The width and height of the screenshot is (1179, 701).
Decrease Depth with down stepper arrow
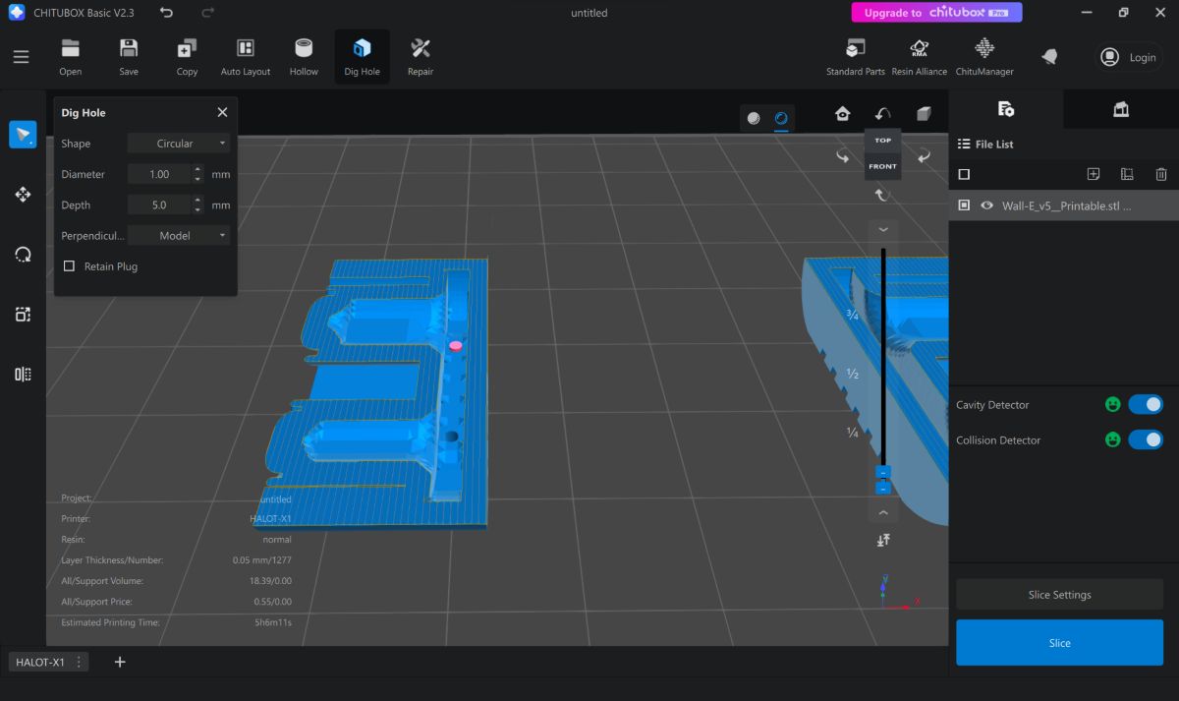click(x=197, y=209)
